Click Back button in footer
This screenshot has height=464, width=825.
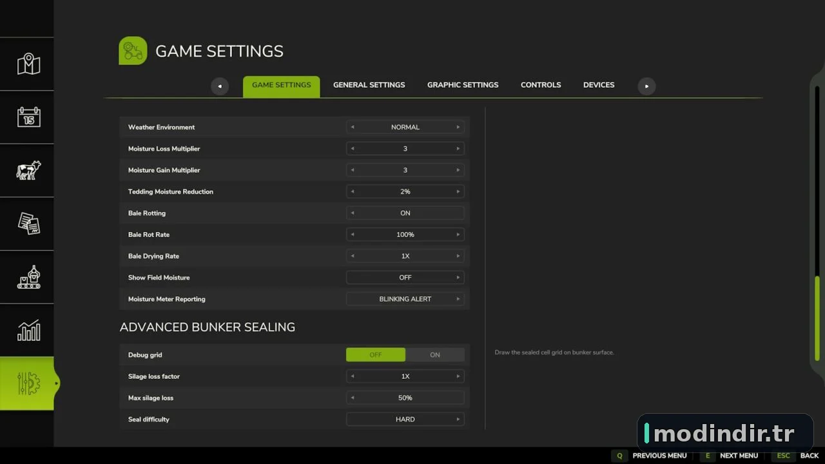[810, 456]
